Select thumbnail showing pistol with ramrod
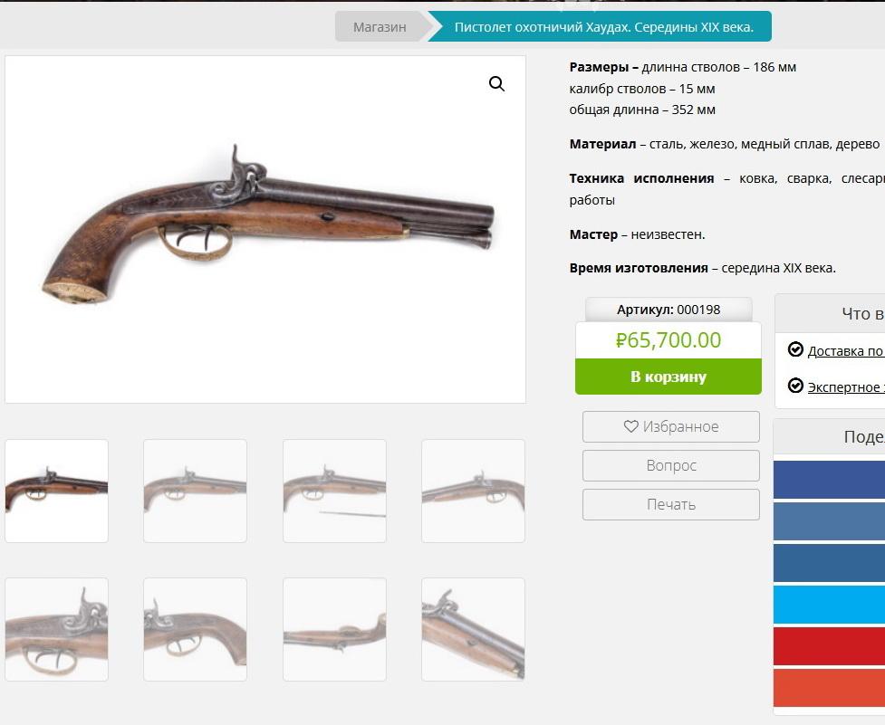Screen dimensions: 885x725 point(334,491)
